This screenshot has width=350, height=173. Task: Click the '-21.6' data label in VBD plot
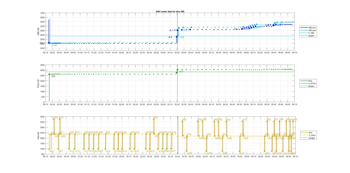54,45
